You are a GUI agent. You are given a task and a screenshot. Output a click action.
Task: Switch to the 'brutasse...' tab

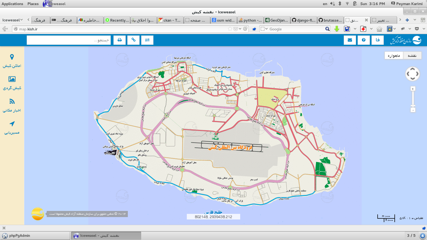click(330, 20)
